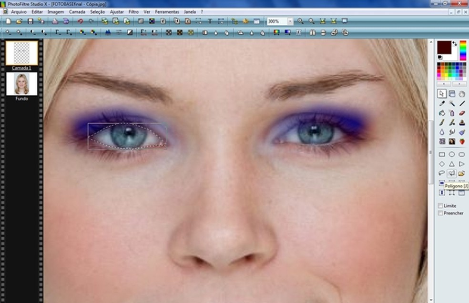The height and width of the screenshot is (303, 469).
Task: Open the Editar menu
Action: (37, 12)
